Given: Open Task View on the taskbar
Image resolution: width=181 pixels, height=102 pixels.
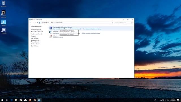Looking at the screenshot, I should (x=7, y=100).
